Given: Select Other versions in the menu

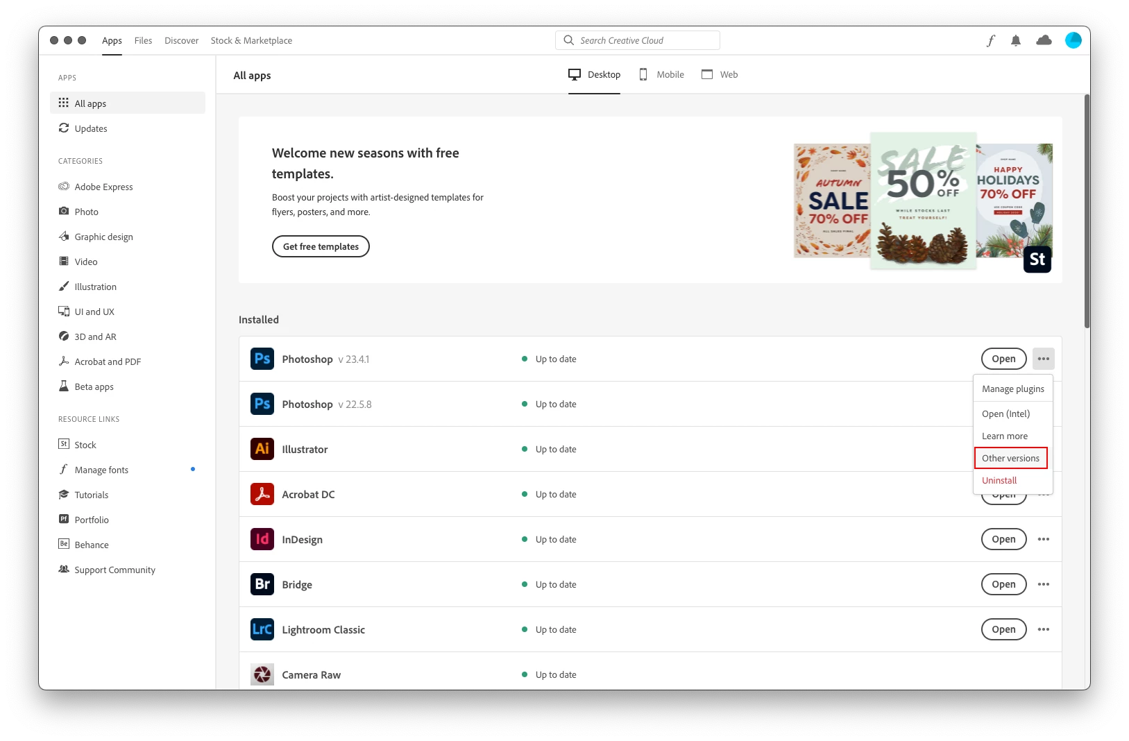Looking at the screenshot, I should [1011, 459].
